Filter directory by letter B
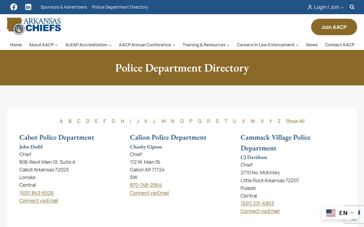 70,121
